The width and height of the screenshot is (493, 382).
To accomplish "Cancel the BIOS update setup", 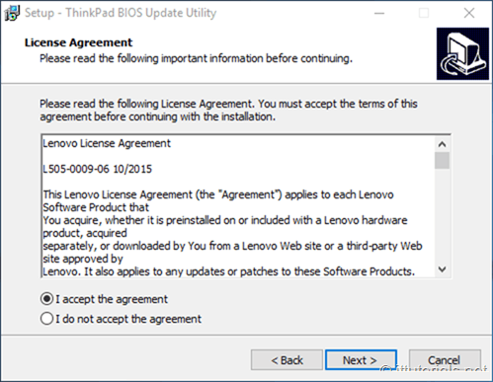I will point(445,360).
